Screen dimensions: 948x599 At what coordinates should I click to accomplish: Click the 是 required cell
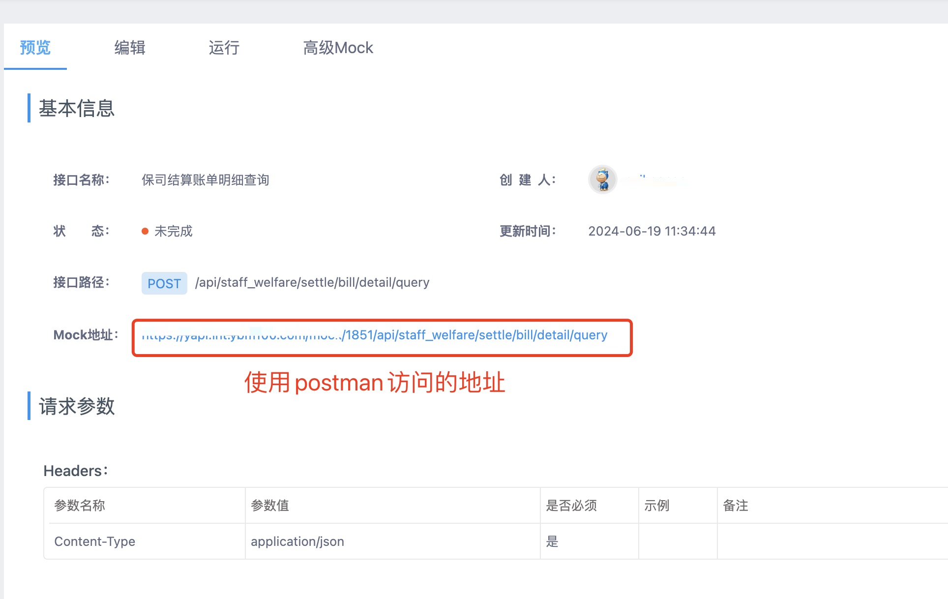[589, 541]
